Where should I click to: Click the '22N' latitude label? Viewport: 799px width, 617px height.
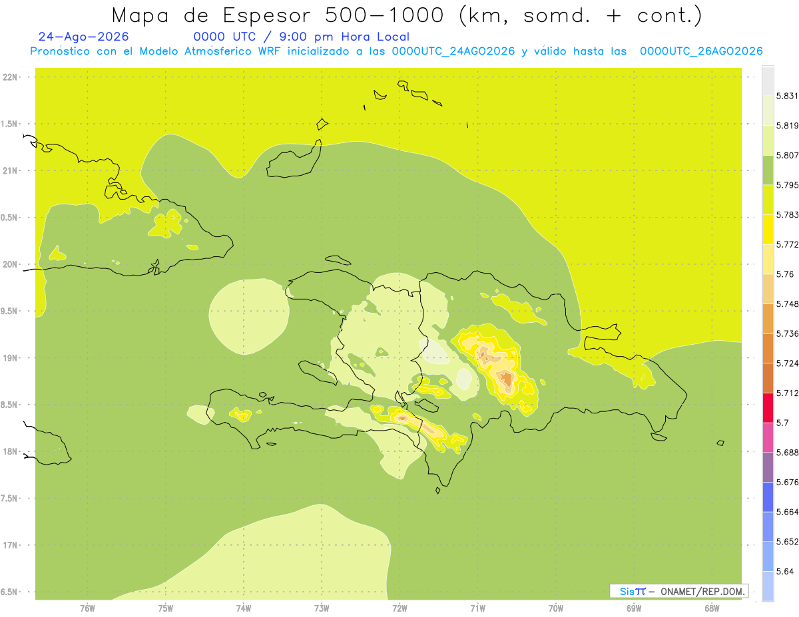click(x=10, y=77)
